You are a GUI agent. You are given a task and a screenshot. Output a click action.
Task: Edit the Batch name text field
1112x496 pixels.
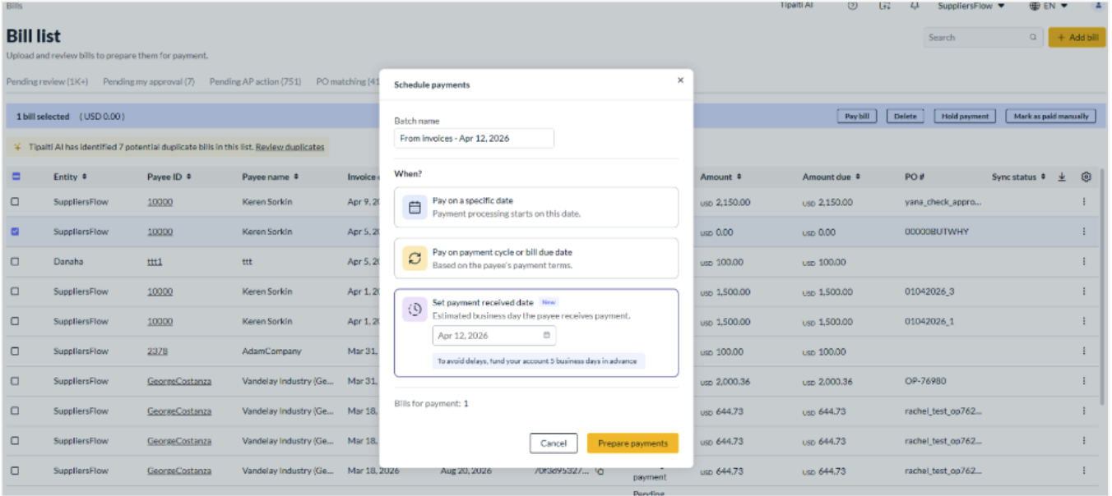pyautogui.click(x=474, y=138)
